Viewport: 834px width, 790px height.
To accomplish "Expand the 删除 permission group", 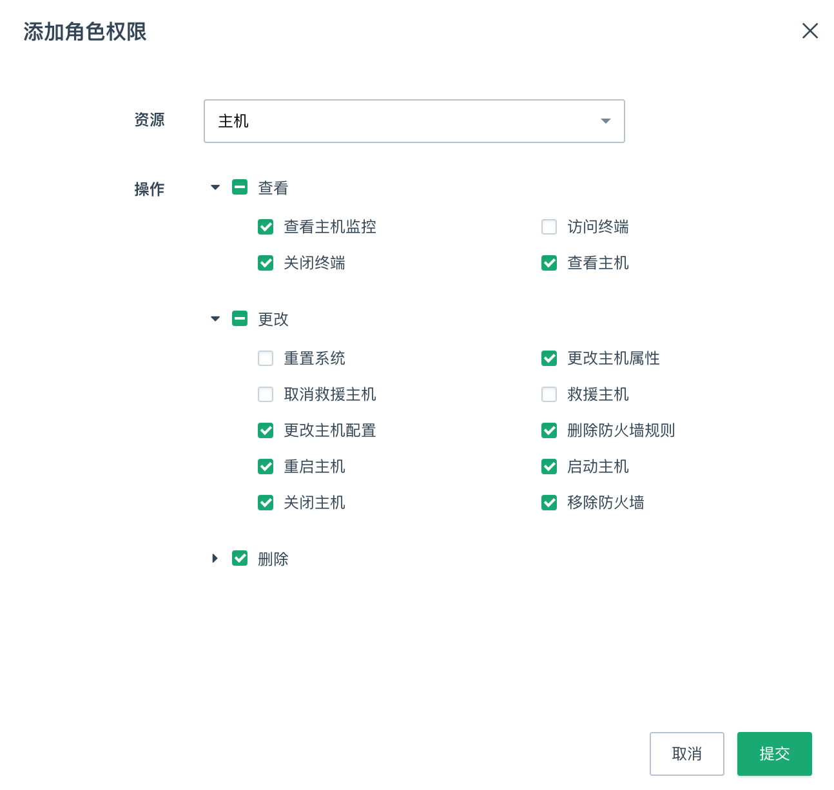I will click(215, 558).
